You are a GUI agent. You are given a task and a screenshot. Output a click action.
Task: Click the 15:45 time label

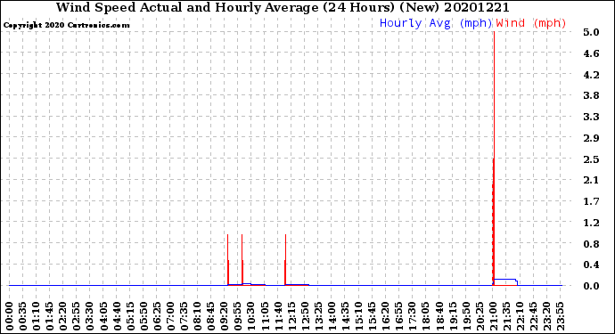(x=373, y=316)
